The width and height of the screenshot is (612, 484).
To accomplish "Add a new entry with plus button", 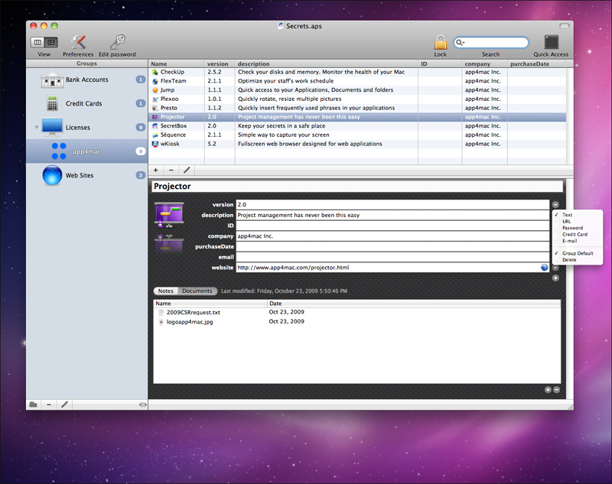I will 156,170.
